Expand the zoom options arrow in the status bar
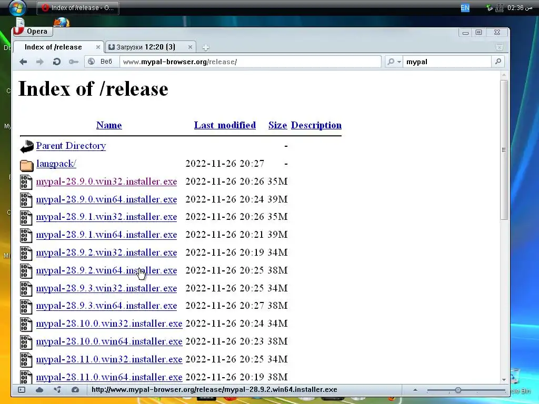The height and width of the screenshot is (404, 539). (415, 390)
